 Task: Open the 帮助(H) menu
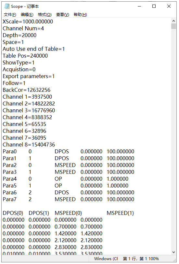(x=80, y=15)
